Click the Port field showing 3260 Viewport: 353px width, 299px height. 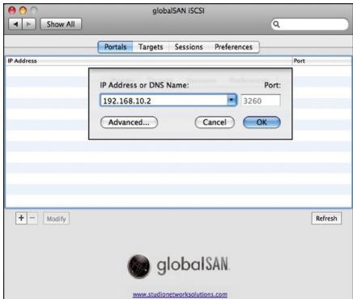(x=261, y=100)
